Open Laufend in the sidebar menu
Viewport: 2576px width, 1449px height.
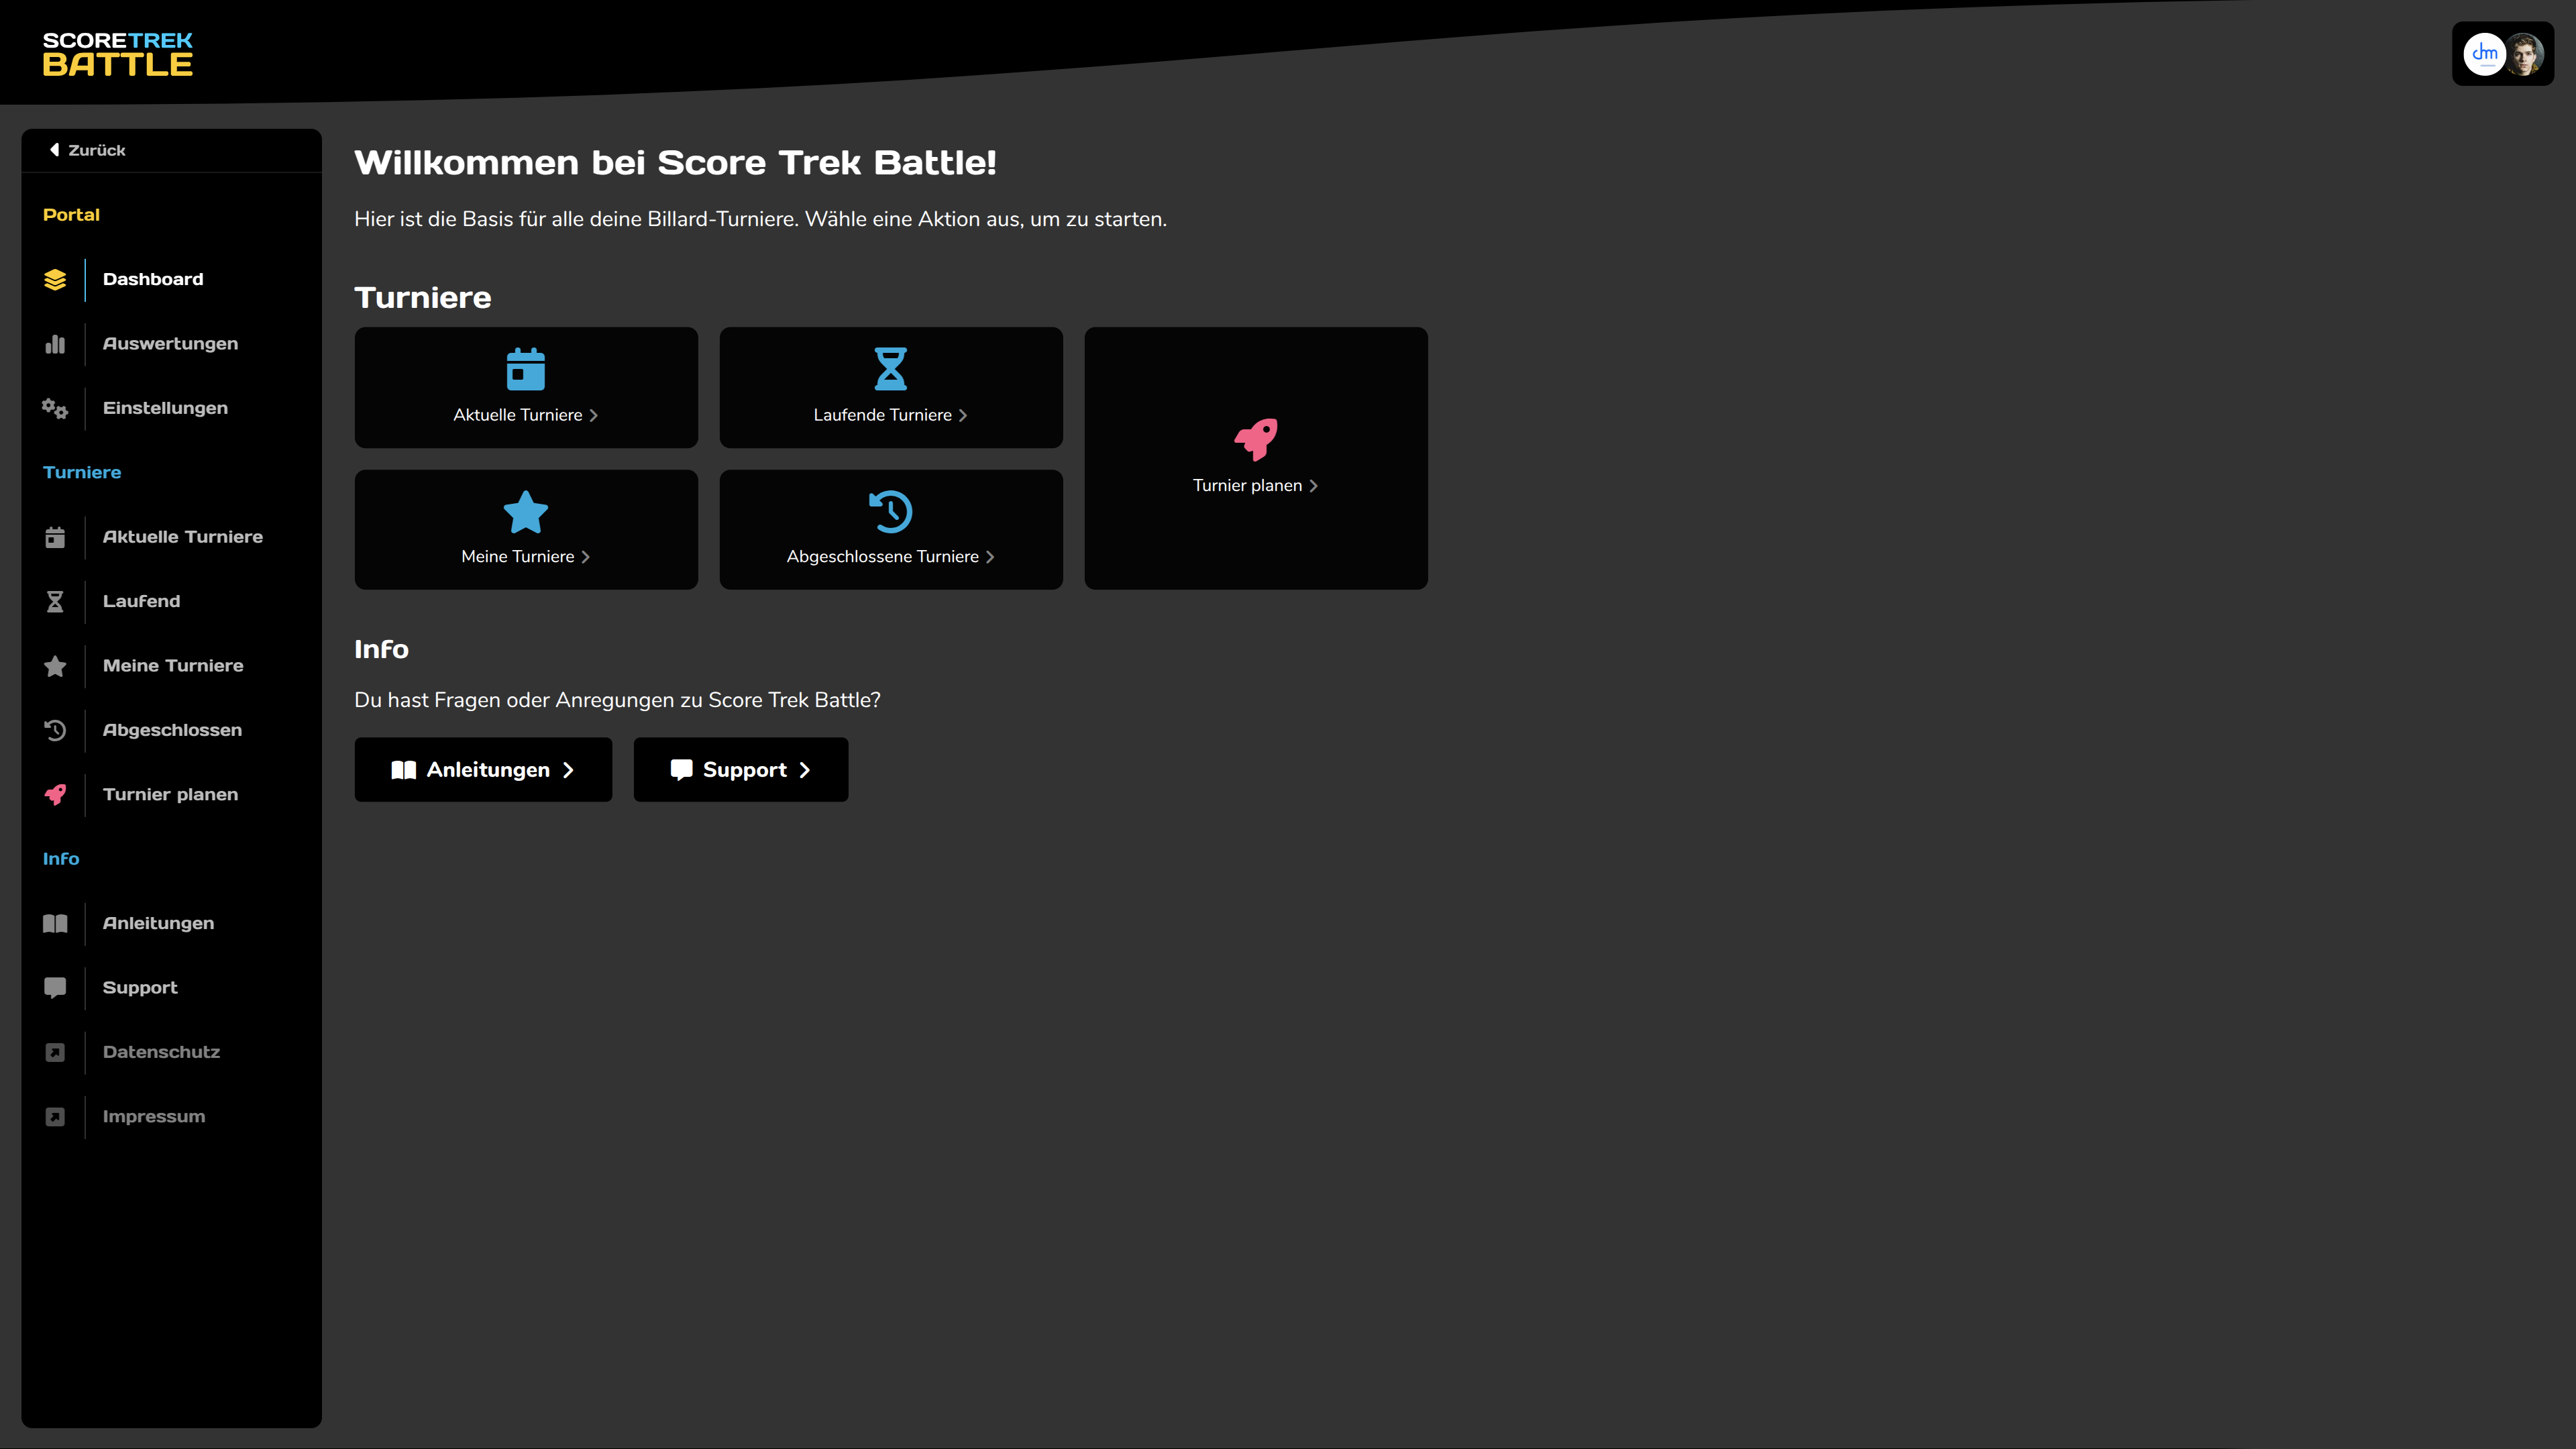coord(141,601)
